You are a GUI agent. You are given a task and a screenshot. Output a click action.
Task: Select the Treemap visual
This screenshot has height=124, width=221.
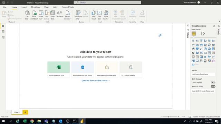tap(213, 49)
